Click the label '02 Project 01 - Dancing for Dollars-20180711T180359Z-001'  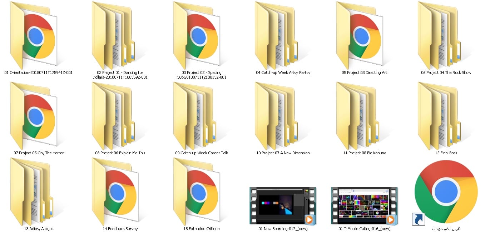120,75
